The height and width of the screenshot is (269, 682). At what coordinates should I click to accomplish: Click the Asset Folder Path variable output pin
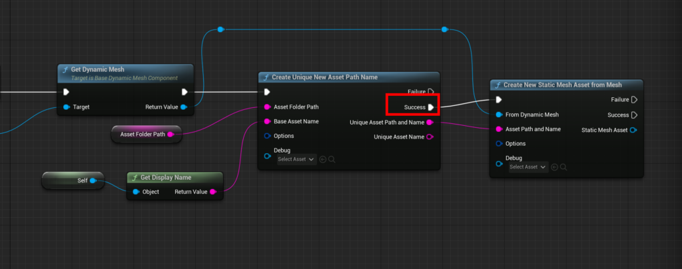pos(170,134)
